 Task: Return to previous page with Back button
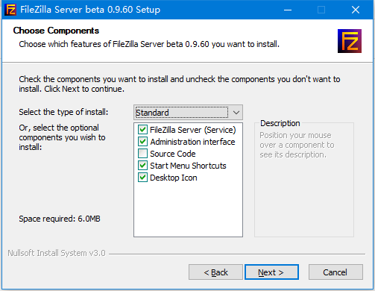[x=215, y=272]
